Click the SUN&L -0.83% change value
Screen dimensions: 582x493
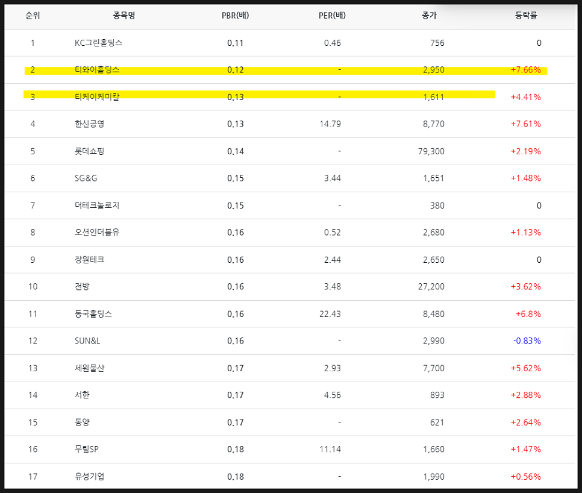coord(527,341)
